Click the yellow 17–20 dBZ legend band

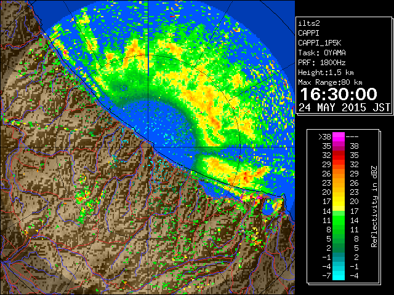coord(339,202)
